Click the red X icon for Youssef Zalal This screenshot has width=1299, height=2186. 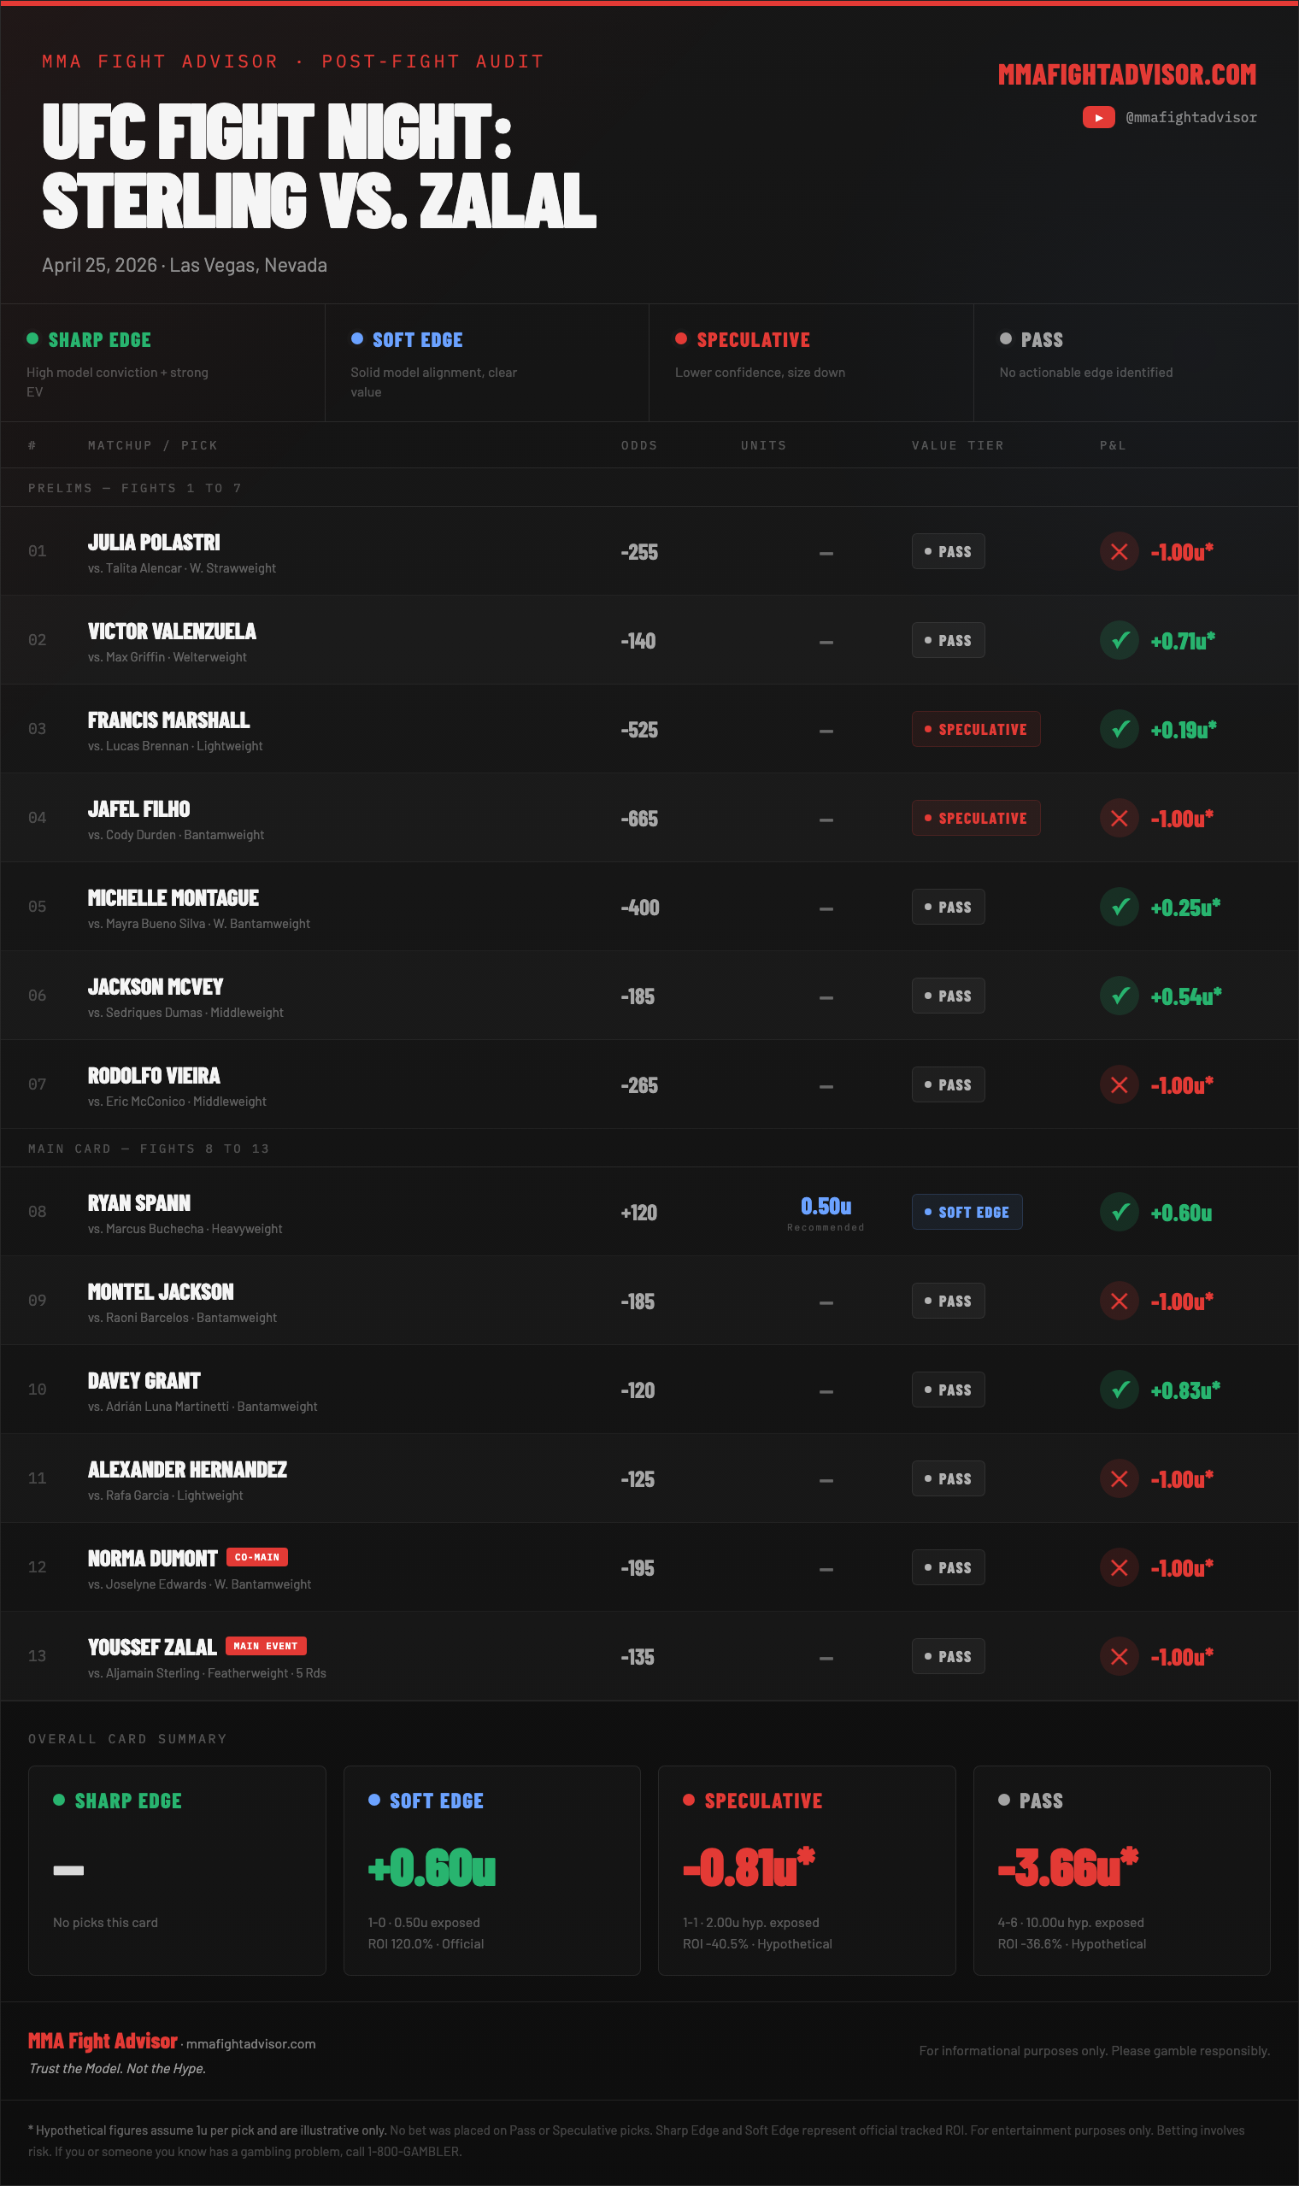pos(1119,1656)
